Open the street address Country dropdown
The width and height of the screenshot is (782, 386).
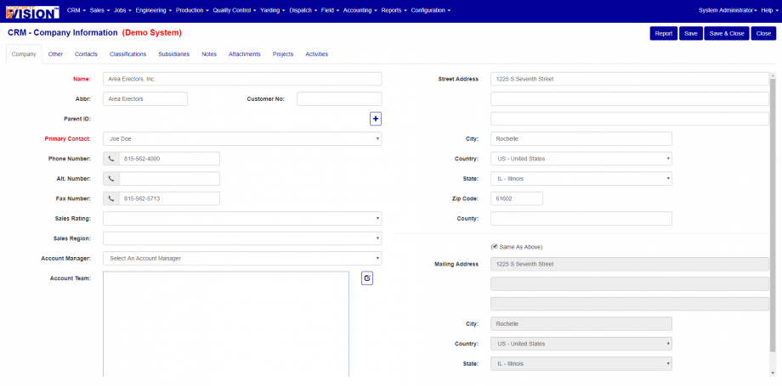[x=581, y=159]
